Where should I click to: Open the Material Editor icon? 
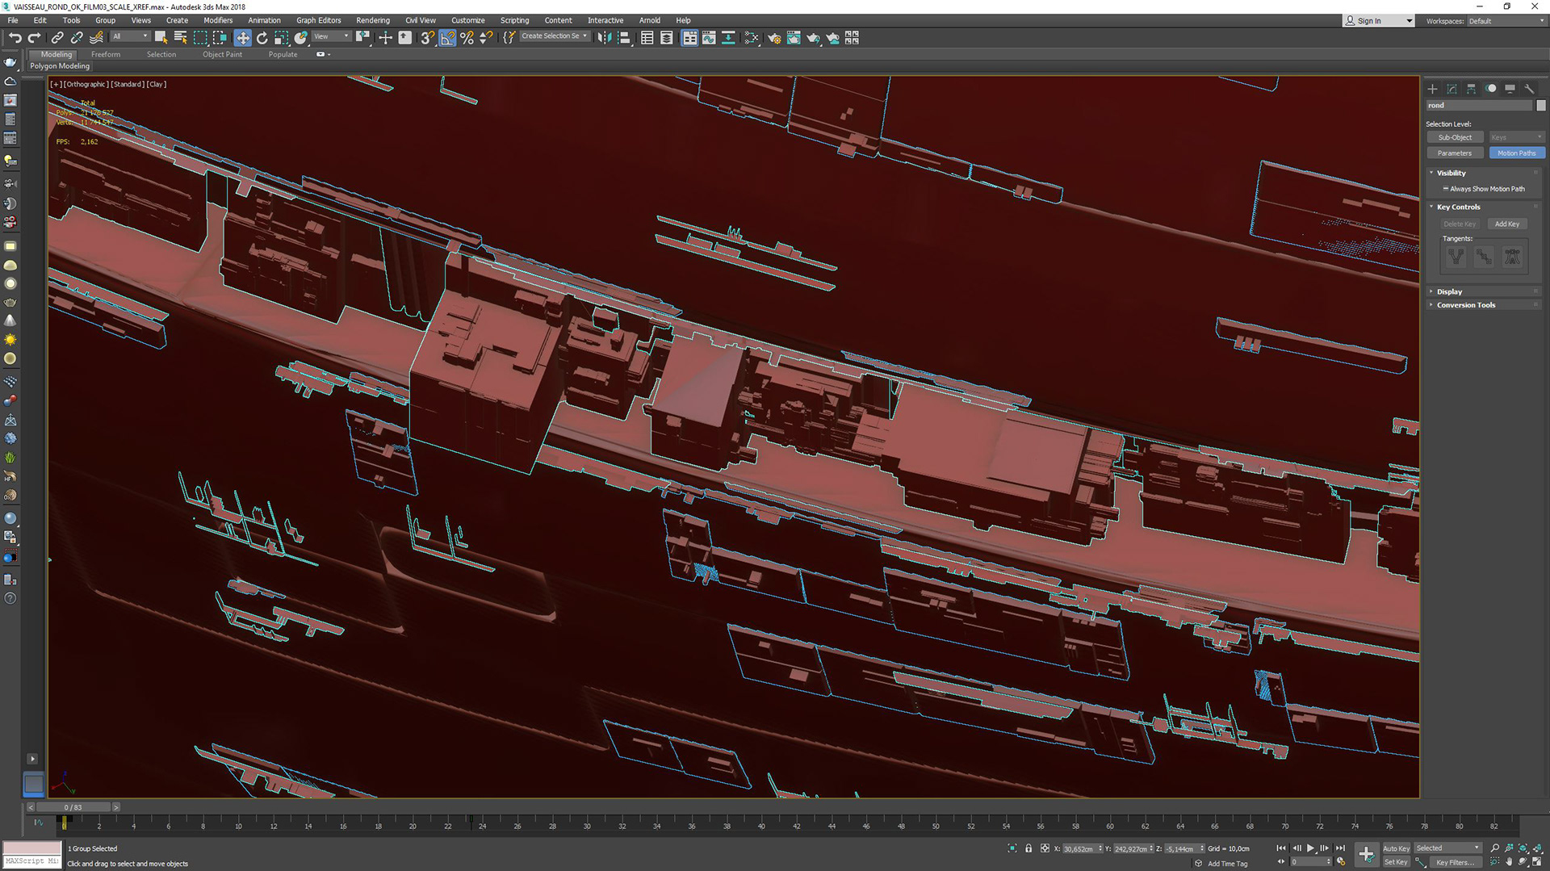pos(752,37)
